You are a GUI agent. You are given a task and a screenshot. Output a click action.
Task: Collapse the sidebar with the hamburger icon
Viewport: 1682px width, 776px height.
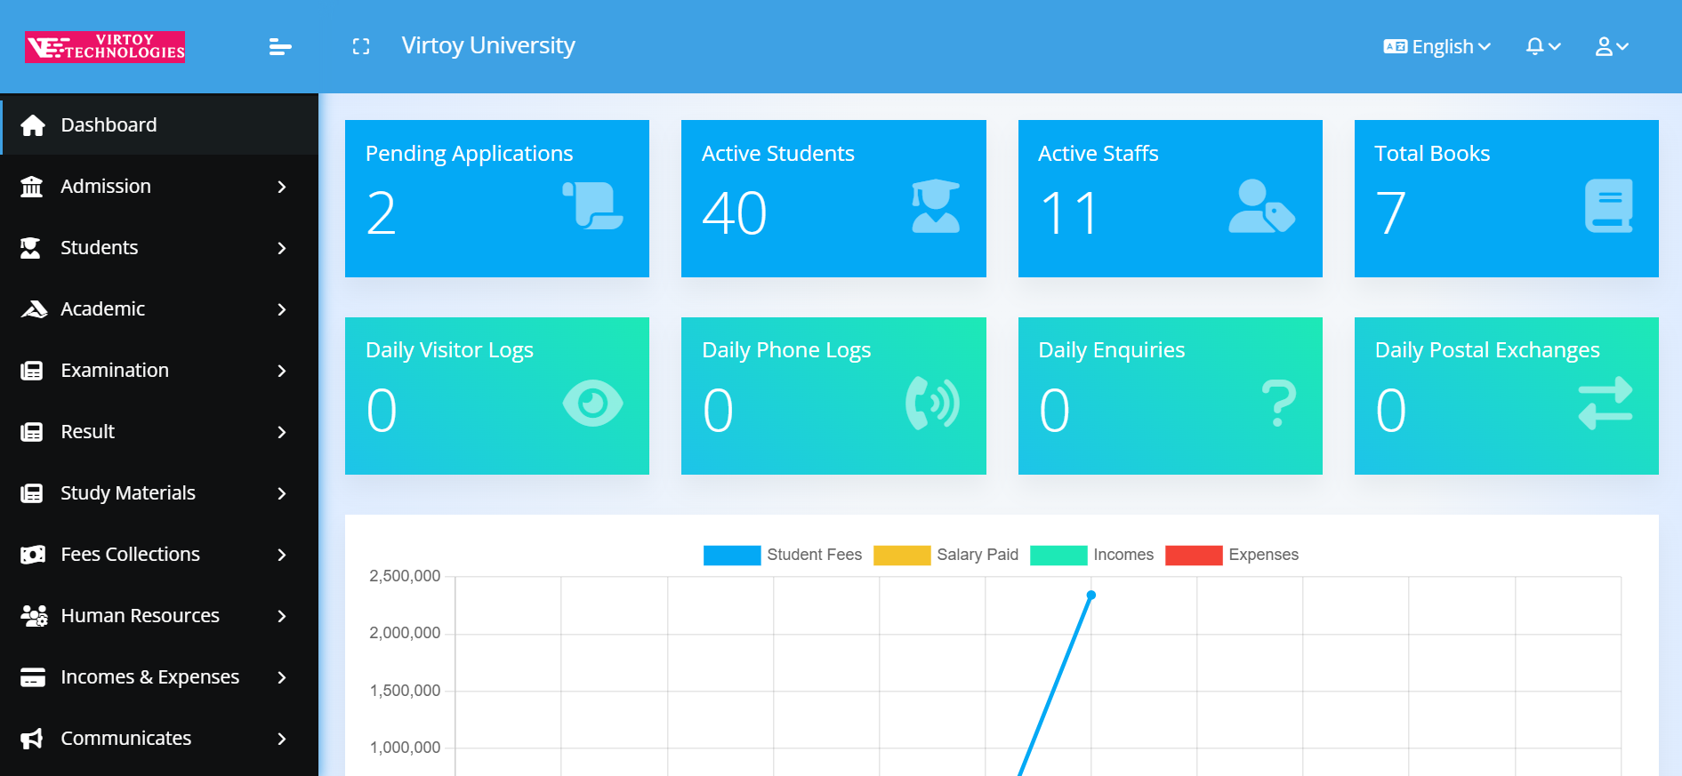[x=280, y=47]
